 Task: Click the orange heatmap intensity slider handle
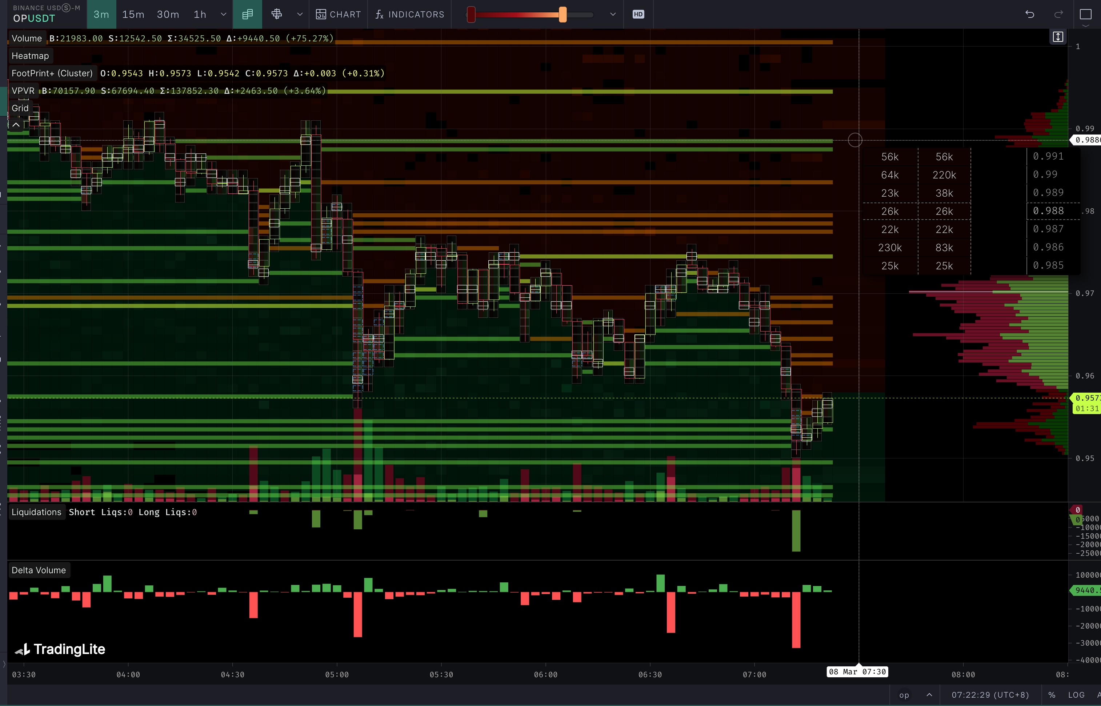click(562, 14)
